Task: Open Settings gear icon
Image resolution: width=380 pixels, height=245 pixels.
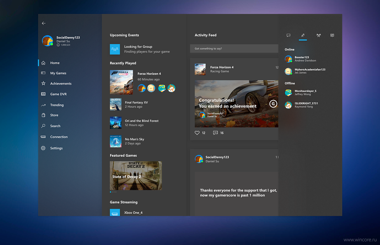Action: 43,148
